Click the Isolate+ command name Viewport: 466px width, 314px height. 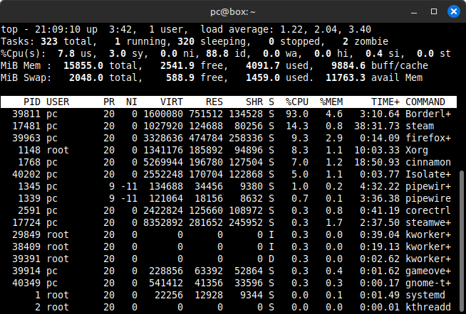[428, 175]
